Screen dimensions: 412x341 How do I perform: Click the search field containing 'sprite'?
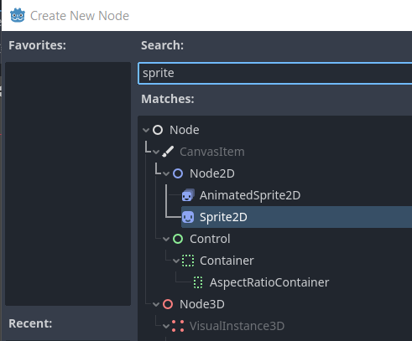click(x=275, y=73)
